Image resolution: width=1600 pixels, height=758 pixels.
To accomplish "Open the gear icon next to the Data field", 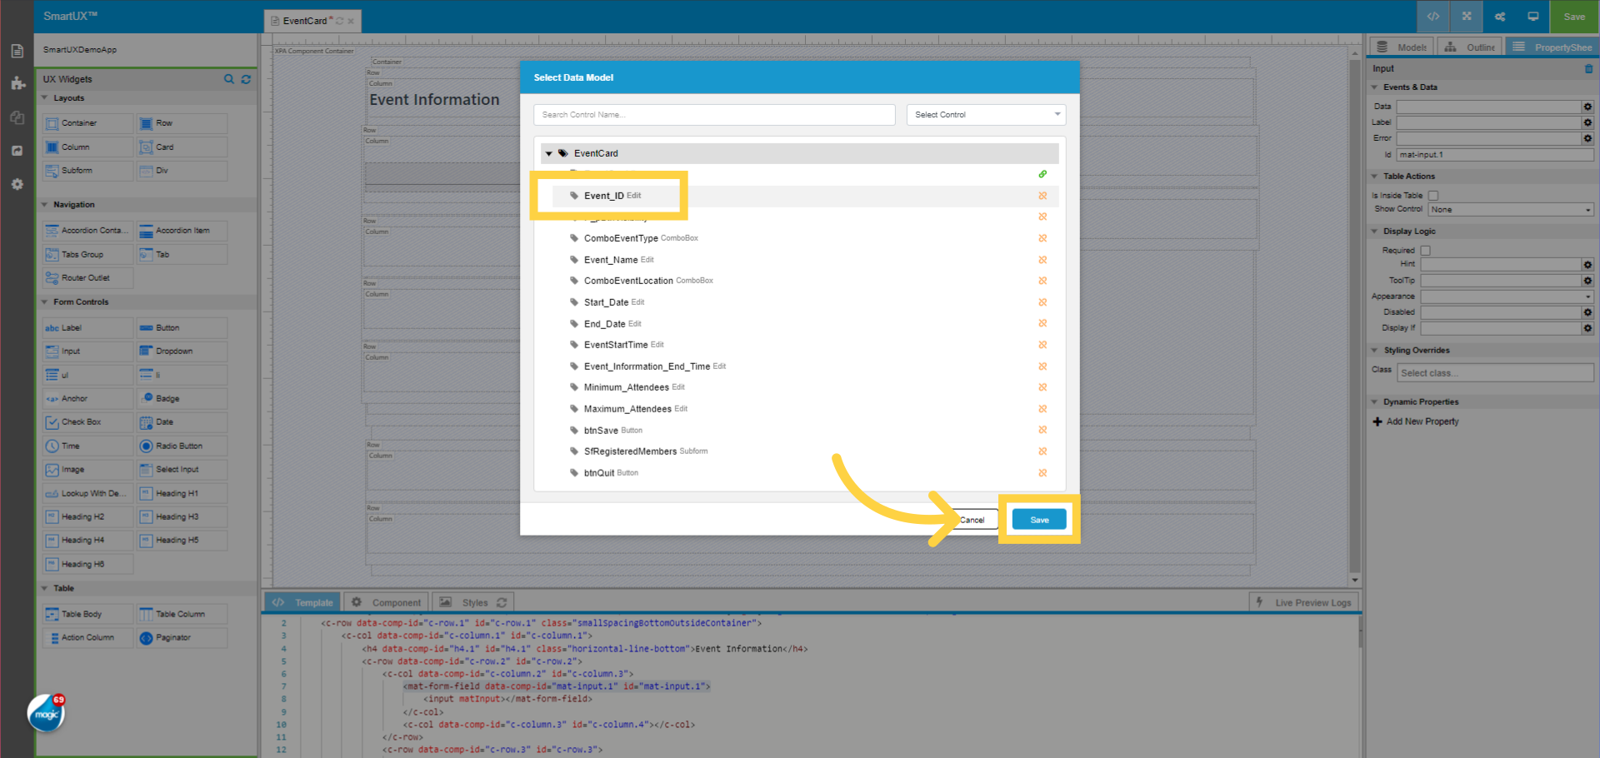I will (x=1587, y=107).
